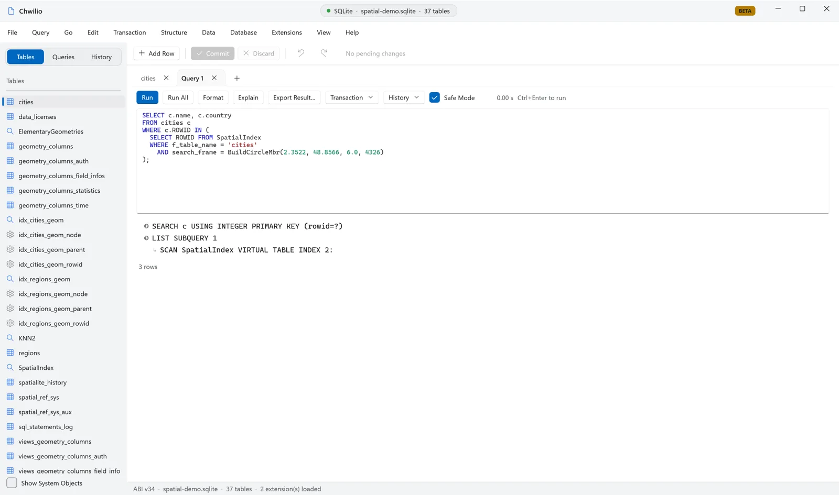Click the gear icon beside idx_regions_geom_node

pyautogui.click(x=10, y=294)
